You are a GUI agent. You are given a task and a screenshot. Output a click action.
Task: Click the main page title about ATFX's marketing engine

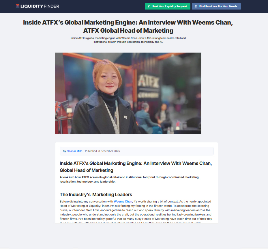click(128, 26)
